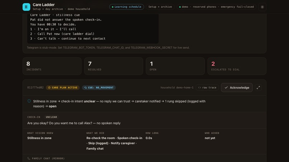This screenshot has height=162, width=289.
Task: Click the Telegram stub-mode notice text
Action: coord(108,48)
